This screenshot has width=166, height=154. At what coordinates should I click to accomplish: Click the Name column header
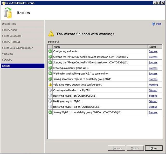(x=100, y=47)
